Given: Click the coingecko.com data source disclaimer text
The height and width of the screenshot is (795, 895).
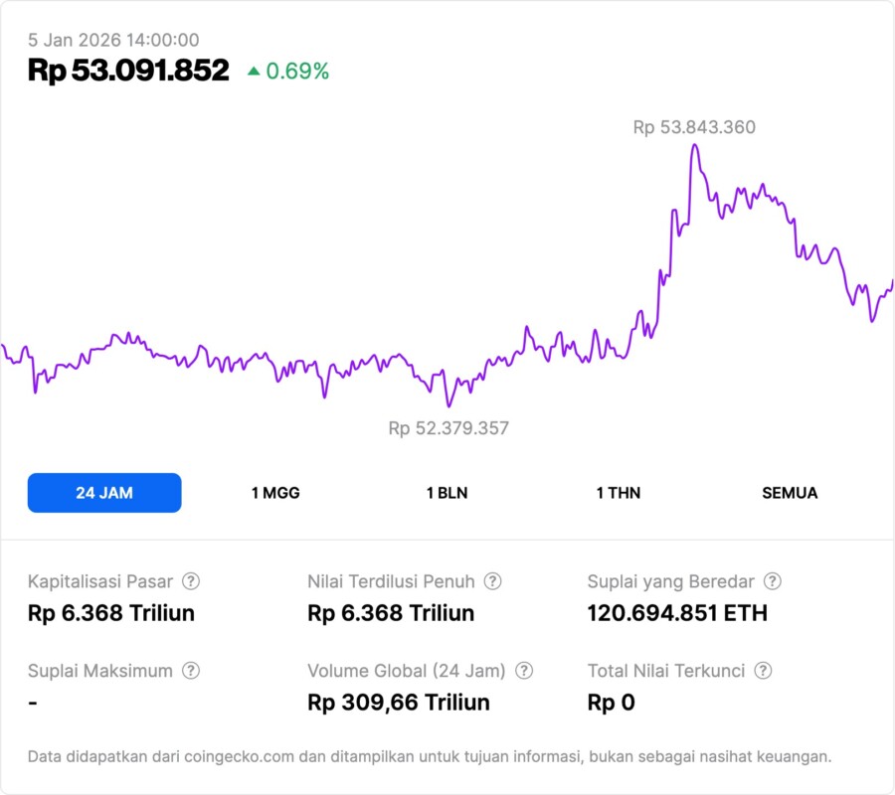Looking at the screenshot, I should pyautogui.click(x=430, y=757).
